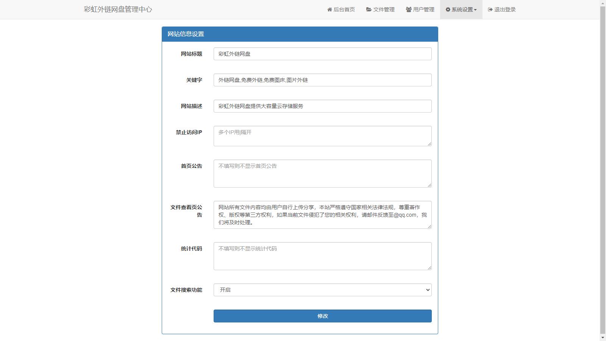Screen dimensions: 606x341
Task: Focus the 网站描述 input box
Action: click(322, 106)
